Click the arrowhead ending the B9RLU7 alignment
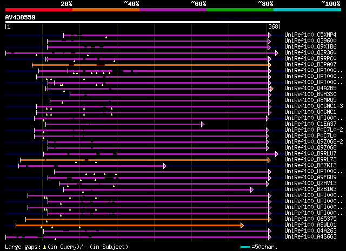The height and width of the screenshot is (251, 346). coord(277,154)
